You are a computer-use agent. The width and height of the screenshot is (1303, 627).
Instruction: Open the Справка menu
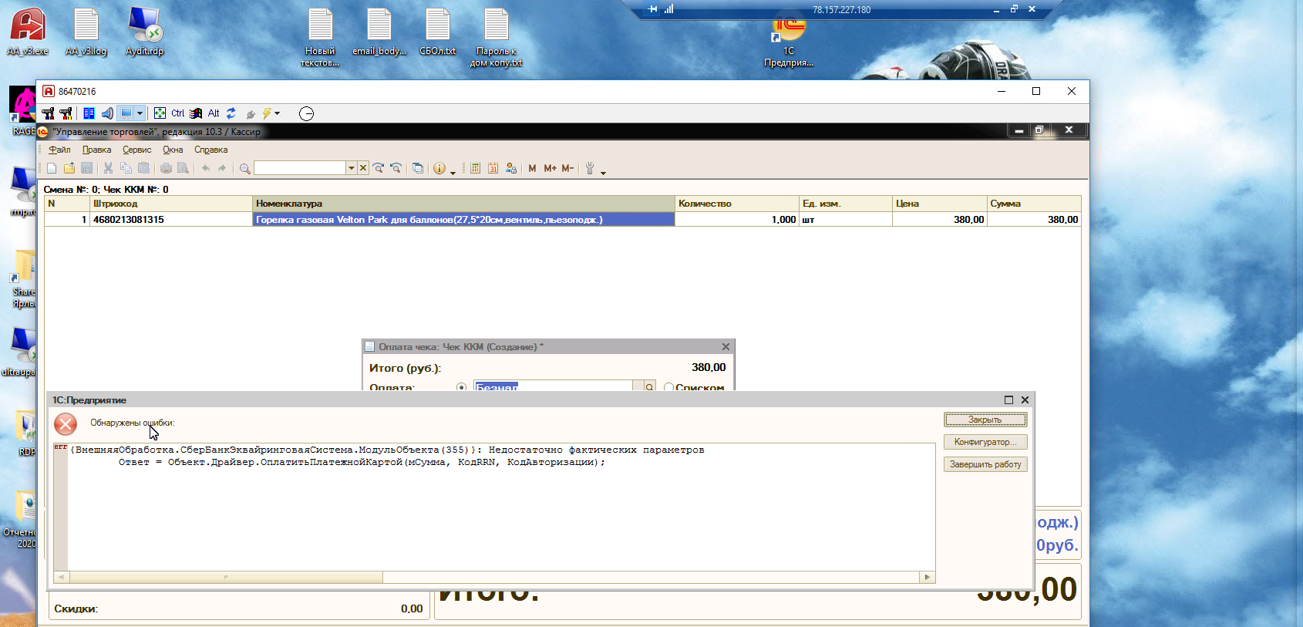[x=210, y=150]
